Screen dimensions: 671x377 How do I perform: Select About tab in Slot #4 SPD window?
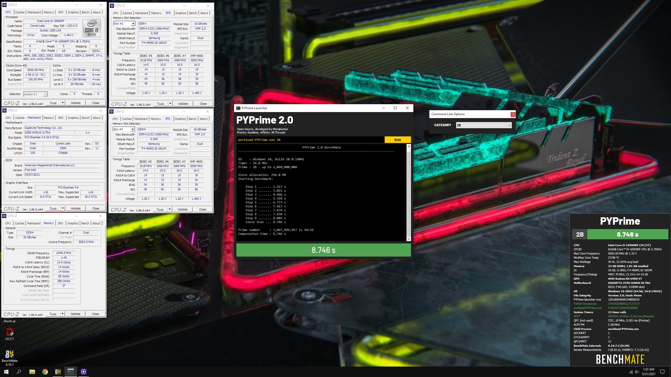pos(204,119)
